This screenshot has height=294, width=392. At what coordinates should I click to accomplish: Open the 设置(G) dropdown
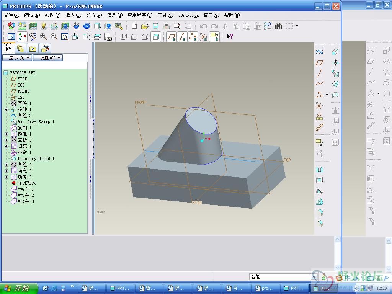click(x=48, y=58)
